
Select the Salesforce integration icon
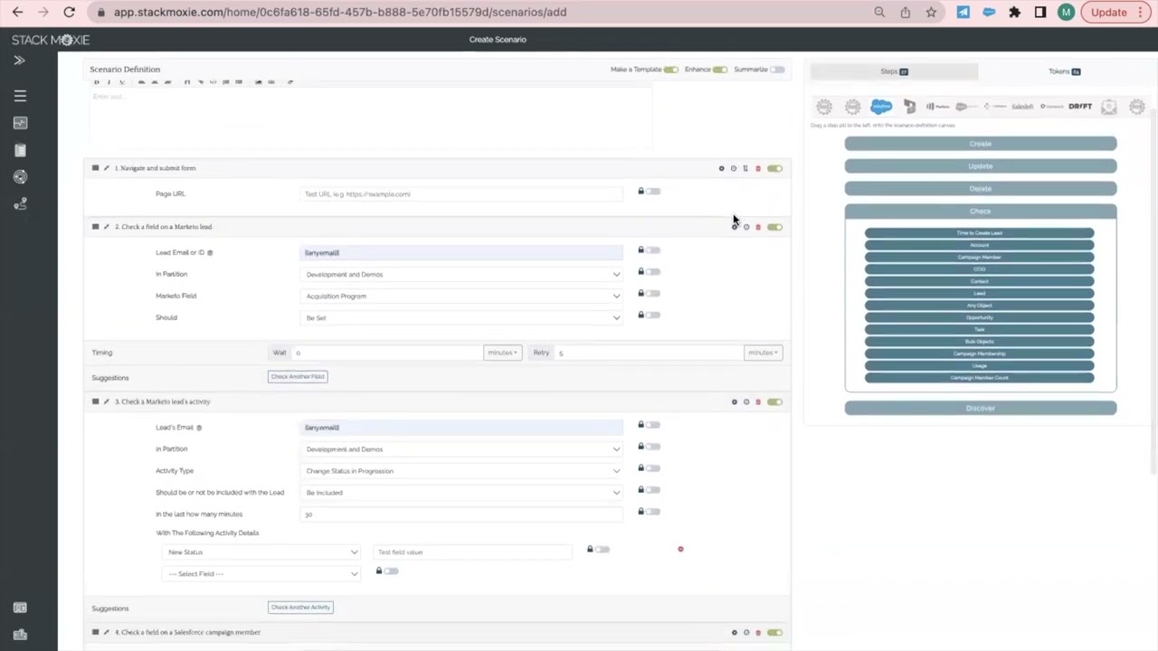(x=881, y=107)
